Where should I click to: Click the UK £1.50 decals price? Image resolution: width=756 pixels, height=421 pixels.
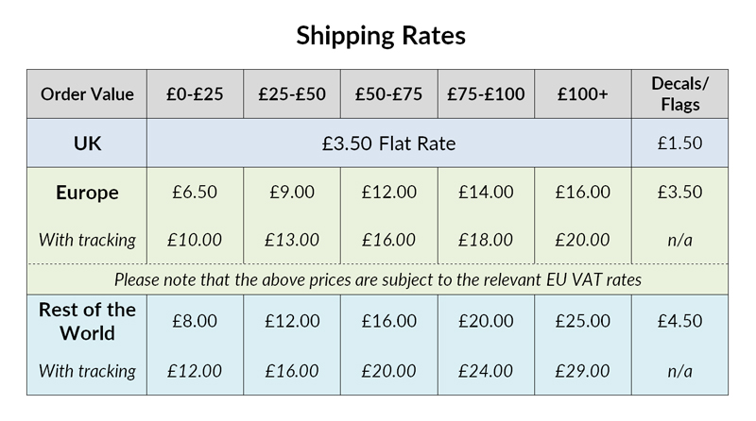coord(679,143)
